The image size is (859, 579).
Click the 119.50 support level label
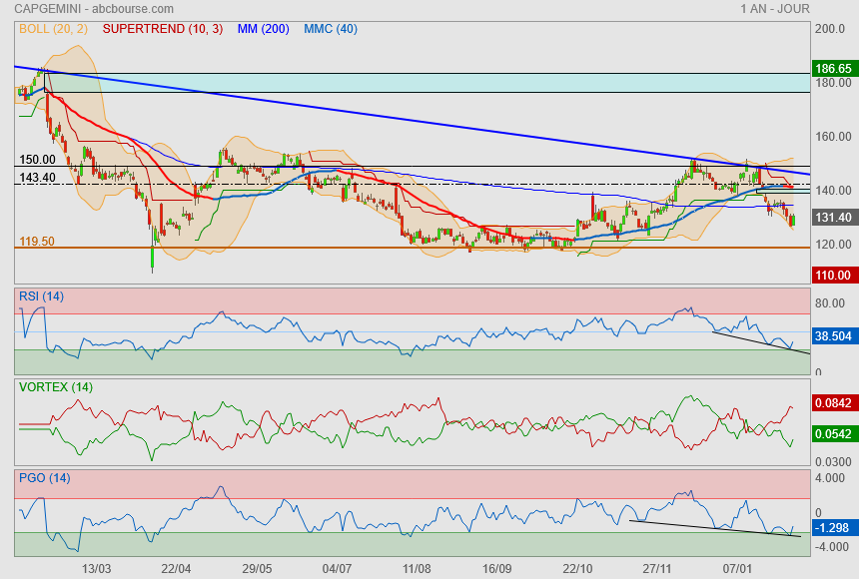pyautogui.click(x=37, y=242)
